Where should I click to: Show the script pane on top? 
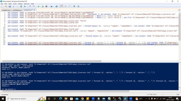[62, 6]
